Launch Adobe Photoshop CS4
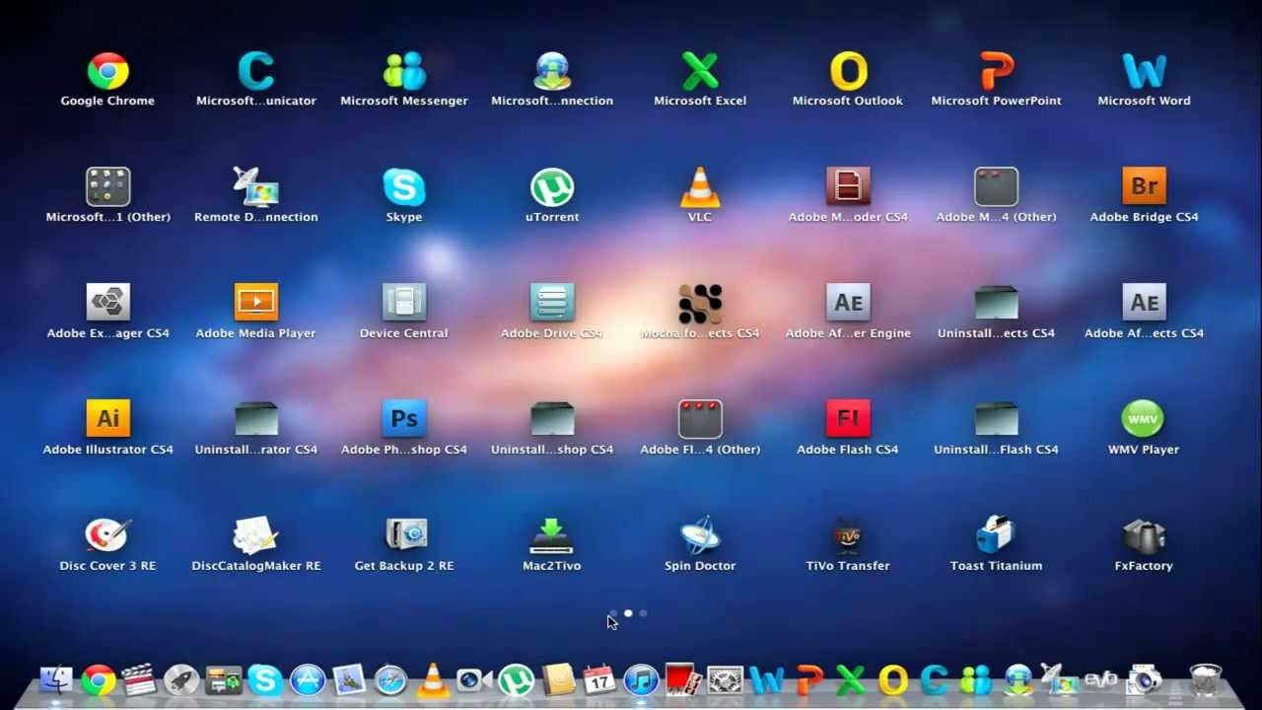The height and width of the screenshot is (710, 1262). click(404, 419)
